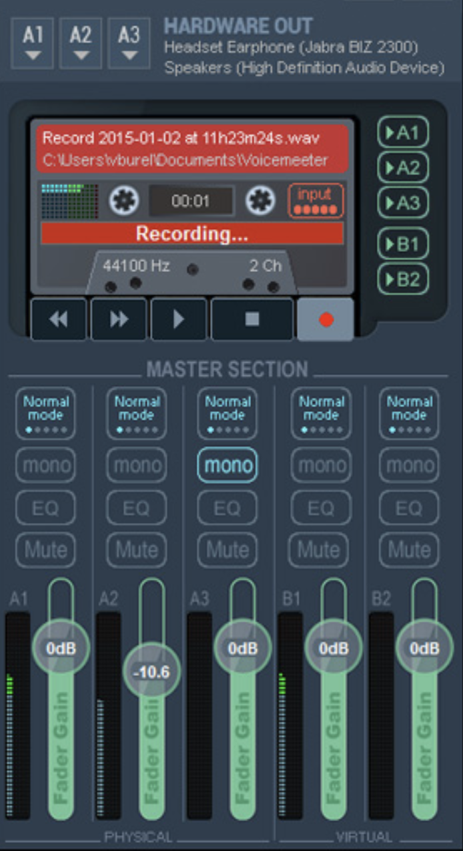Click the play button on the cassette
Viewport: 463px width, 851px height.
pyautogui.click(x=179, y=319)
